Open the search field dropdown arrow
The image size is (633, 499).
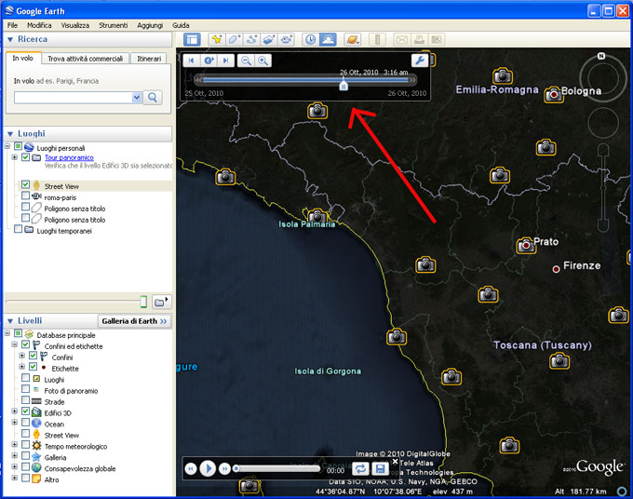pos(137,98)
